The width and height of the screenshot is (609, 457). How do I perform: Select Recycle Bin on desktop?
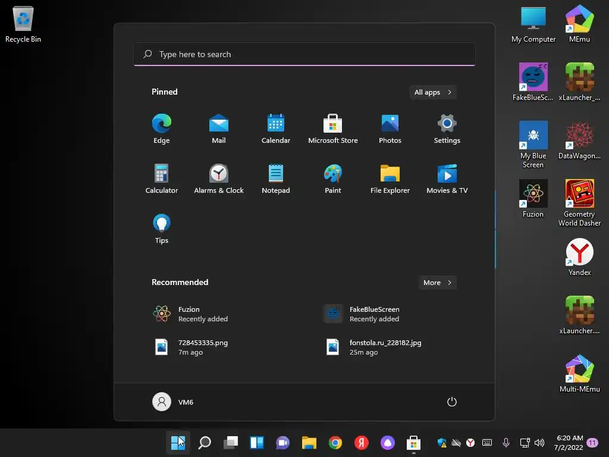23,24
